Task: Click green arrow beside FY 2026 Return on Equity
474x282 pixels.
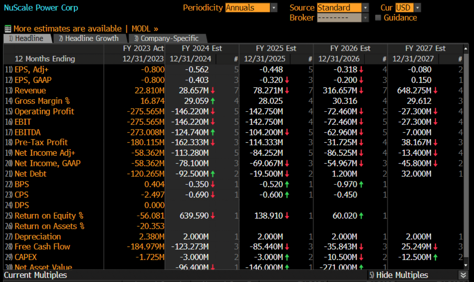Action: [361, 216]
